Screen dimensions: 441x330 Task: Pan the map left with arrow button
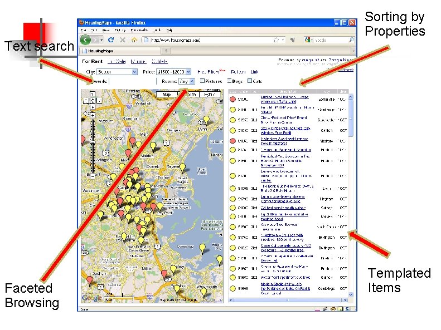(x=86, y=101)
